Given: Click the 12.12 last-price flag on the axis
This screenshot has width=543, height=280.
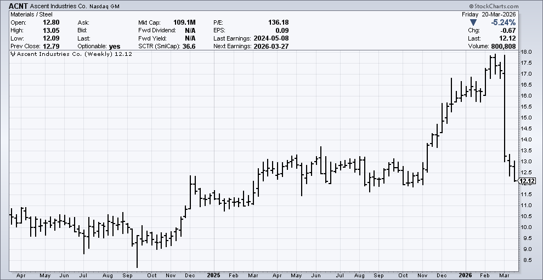Looking at the screenshot, I should (528, 181).
